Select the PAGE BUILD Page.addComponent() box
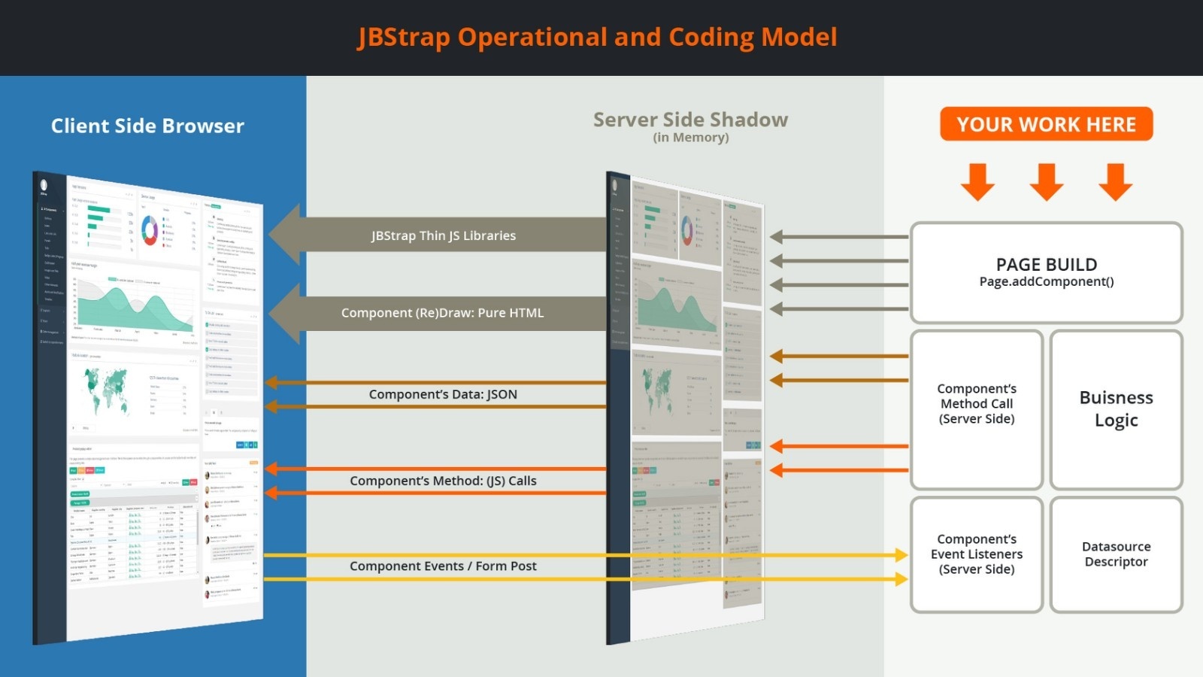The image size is (1203, 677). (x=1046, y=272)
